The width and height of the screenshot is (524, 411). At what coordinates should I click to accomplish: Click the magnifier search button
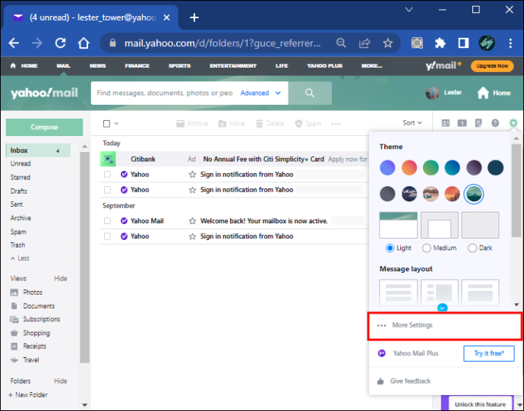point(310,93)
